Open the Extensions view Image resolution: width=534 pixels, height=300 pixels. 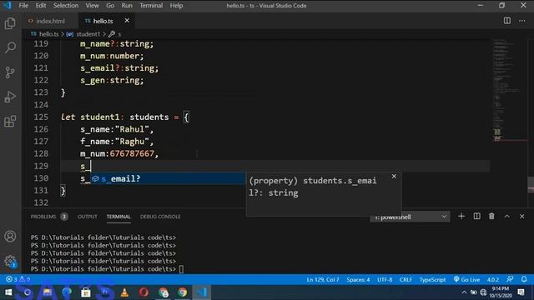point(10,121)
